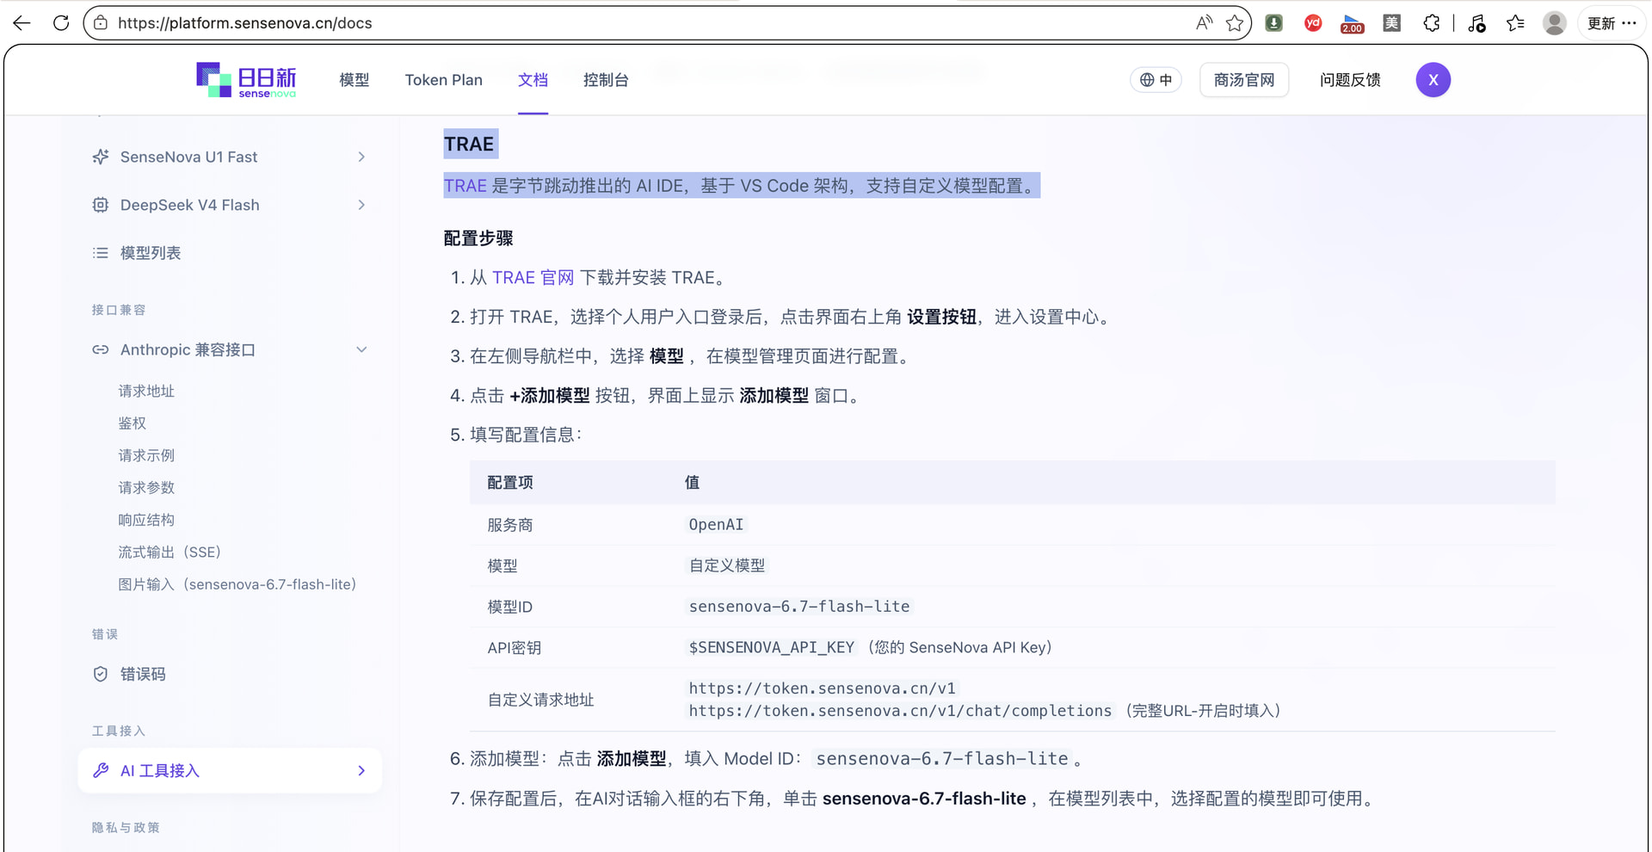The width and height of the screenshot is (1652, 852).
Task: Open the 中 language switcher
Action: click(1156, 80)
